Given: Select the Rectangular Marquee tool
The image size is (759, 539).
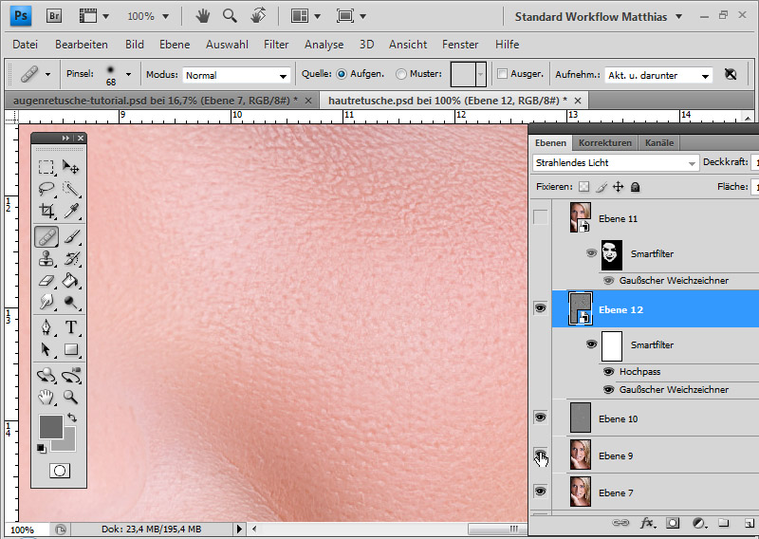Looking at the screenshot, I should 46,167.
